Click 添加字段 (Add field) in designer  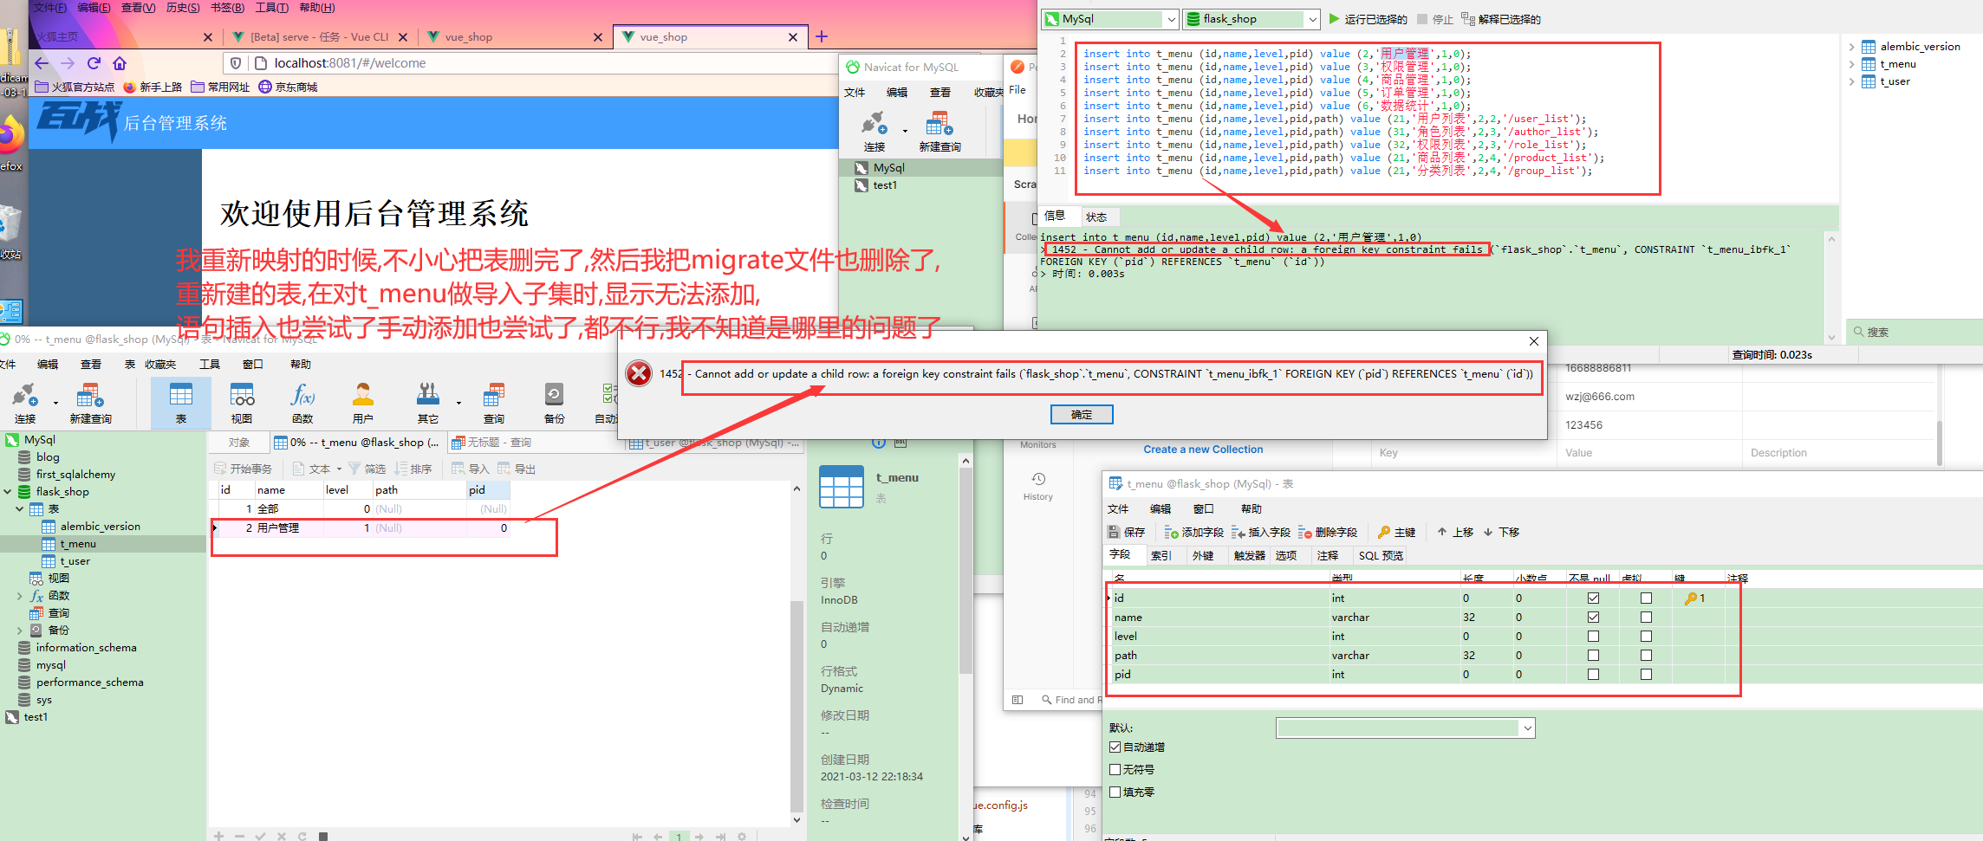[x=1194, y=532]
